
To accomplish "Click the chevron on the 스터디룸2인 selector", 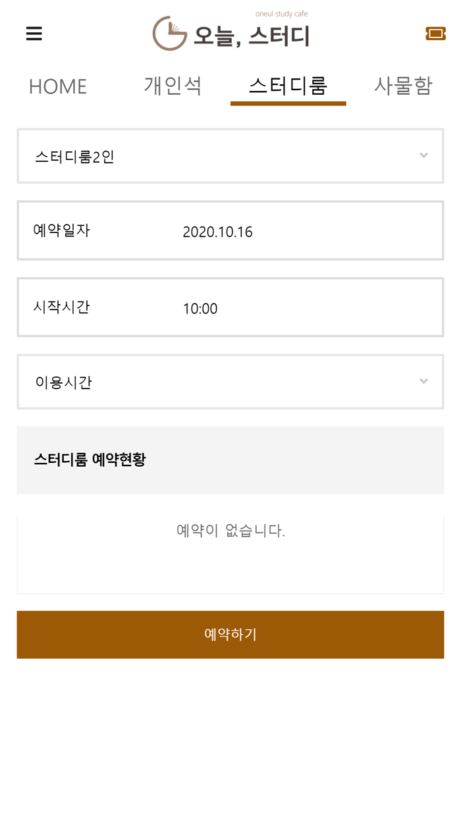I will click(424, 155).
